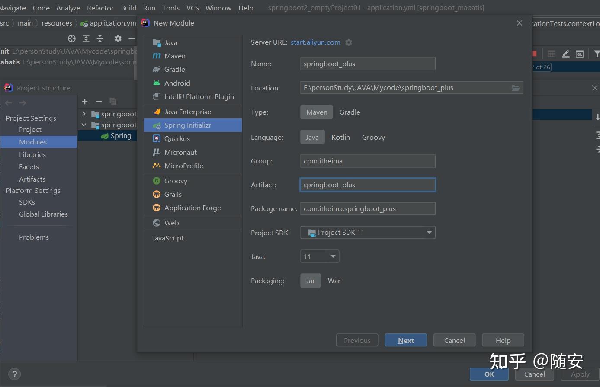Open Server URL settings gear

tap(349, 42)
